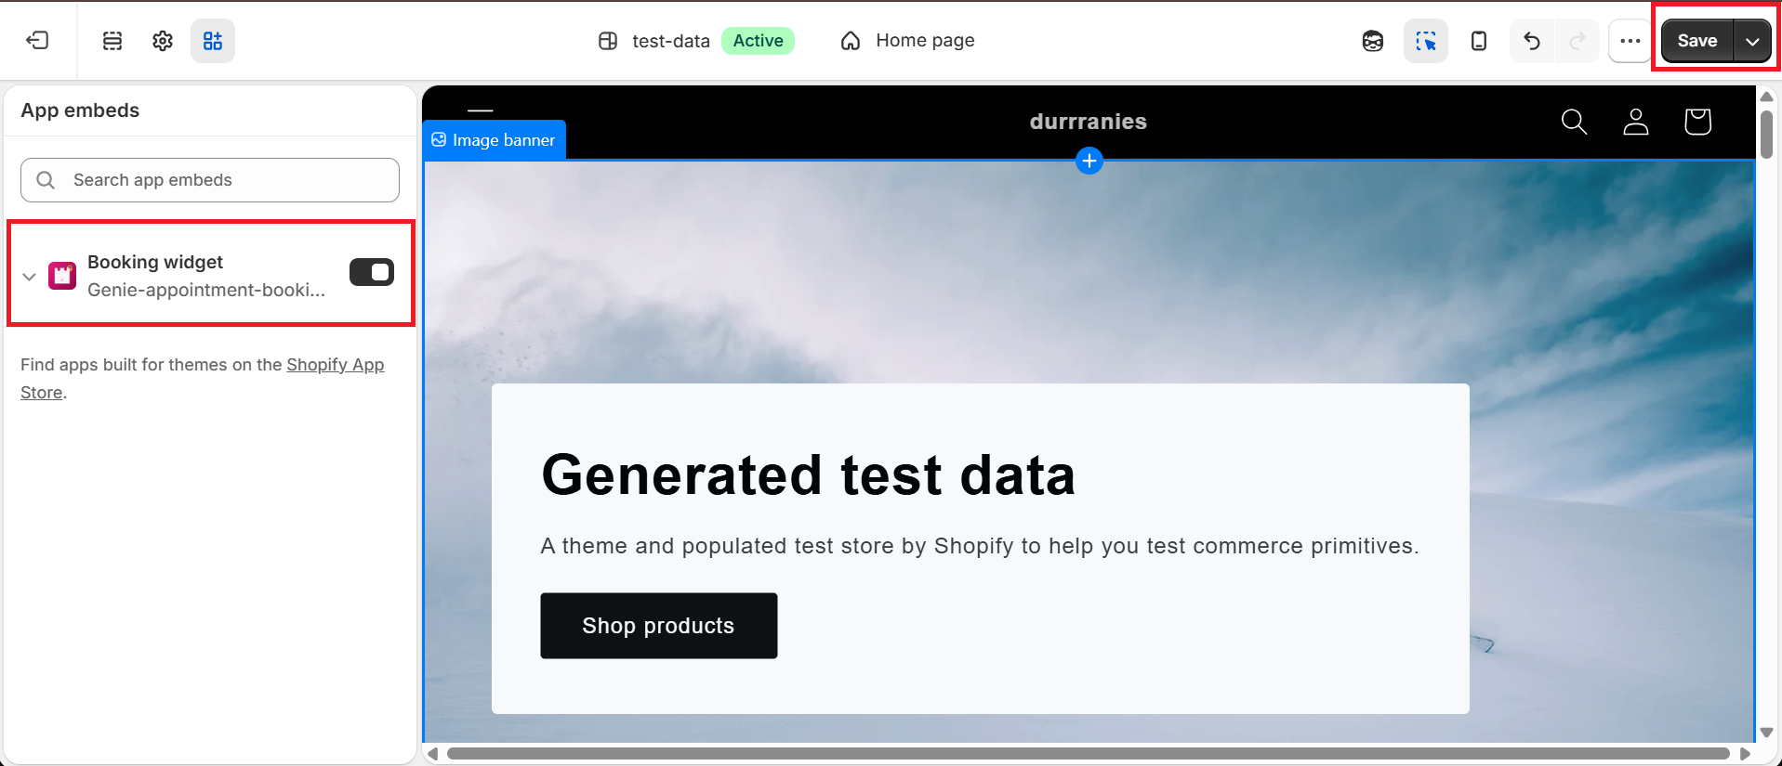Select the App embeds icon
This screenshot has width=1782, height=766.
click(213, 41)
